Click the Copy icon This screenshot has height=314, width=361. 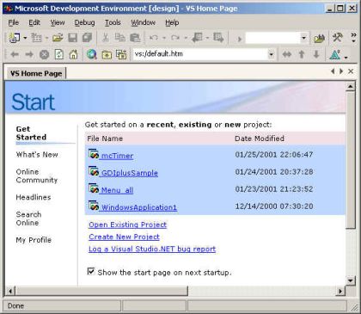point(120,38)
